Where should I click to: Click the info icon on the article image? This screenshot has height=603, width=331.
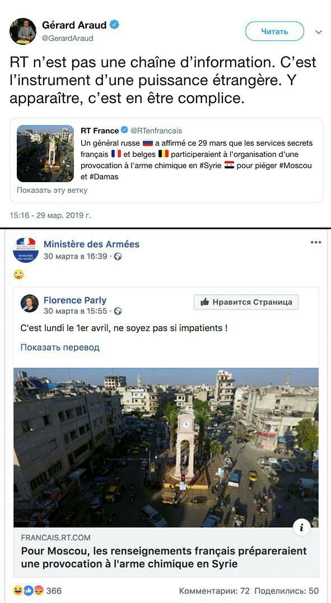pyautogui.click(x=302, y=528)
